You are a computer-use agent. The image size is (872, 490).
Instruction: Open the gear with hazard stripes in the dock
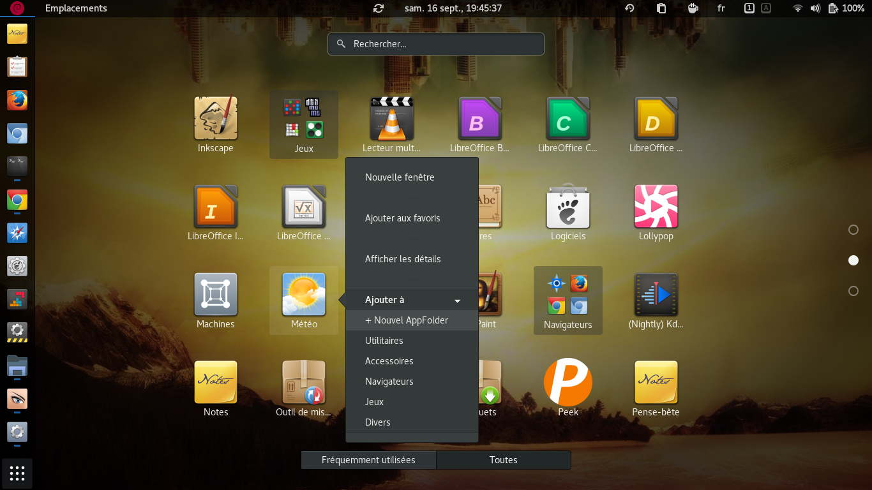(x=17, y=332)
